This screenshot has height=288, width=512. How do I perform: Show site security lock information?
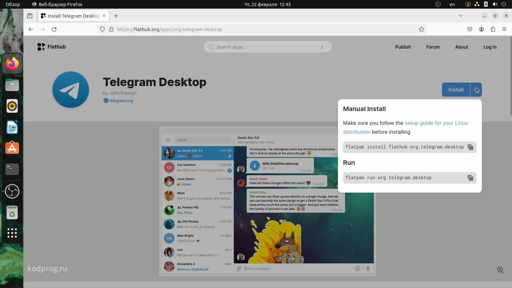coord(111,29)
